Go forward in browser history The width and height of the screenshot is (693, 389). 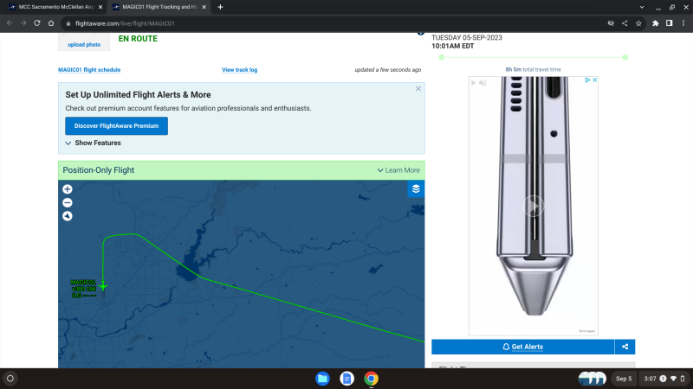pos(23,23)
